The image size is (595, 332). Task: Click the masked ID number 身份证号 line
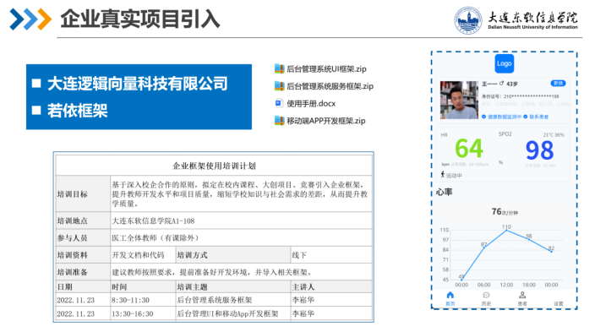(521, 96)
